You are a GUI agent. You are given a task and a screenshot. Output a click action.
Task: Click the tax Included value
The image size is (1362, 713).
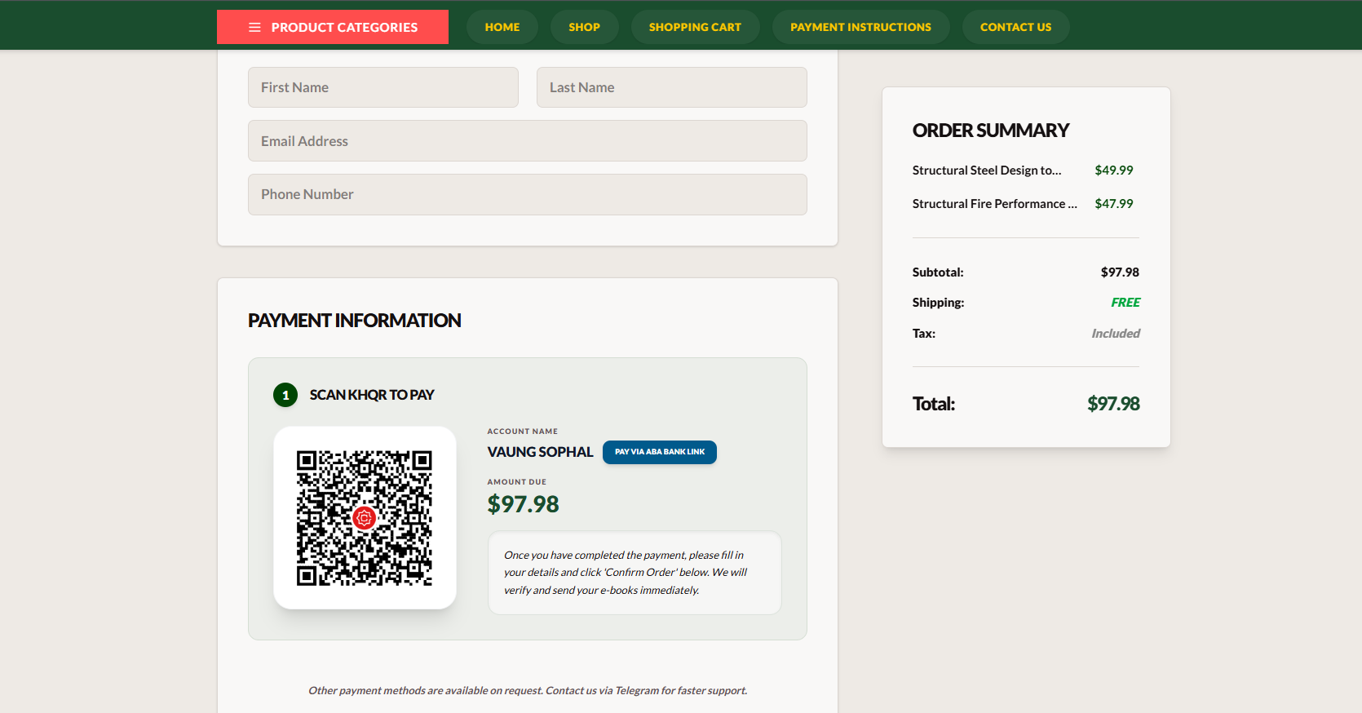(1116, 334)
